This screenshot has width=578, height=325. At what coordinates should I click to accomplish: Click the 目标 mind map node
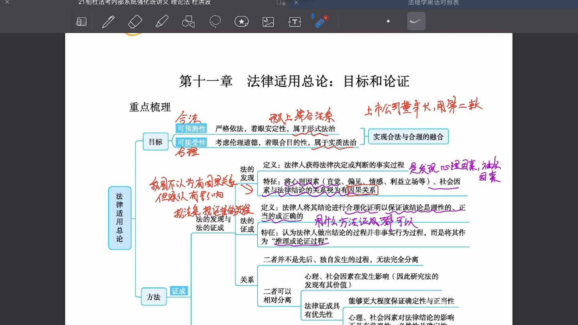156,142
